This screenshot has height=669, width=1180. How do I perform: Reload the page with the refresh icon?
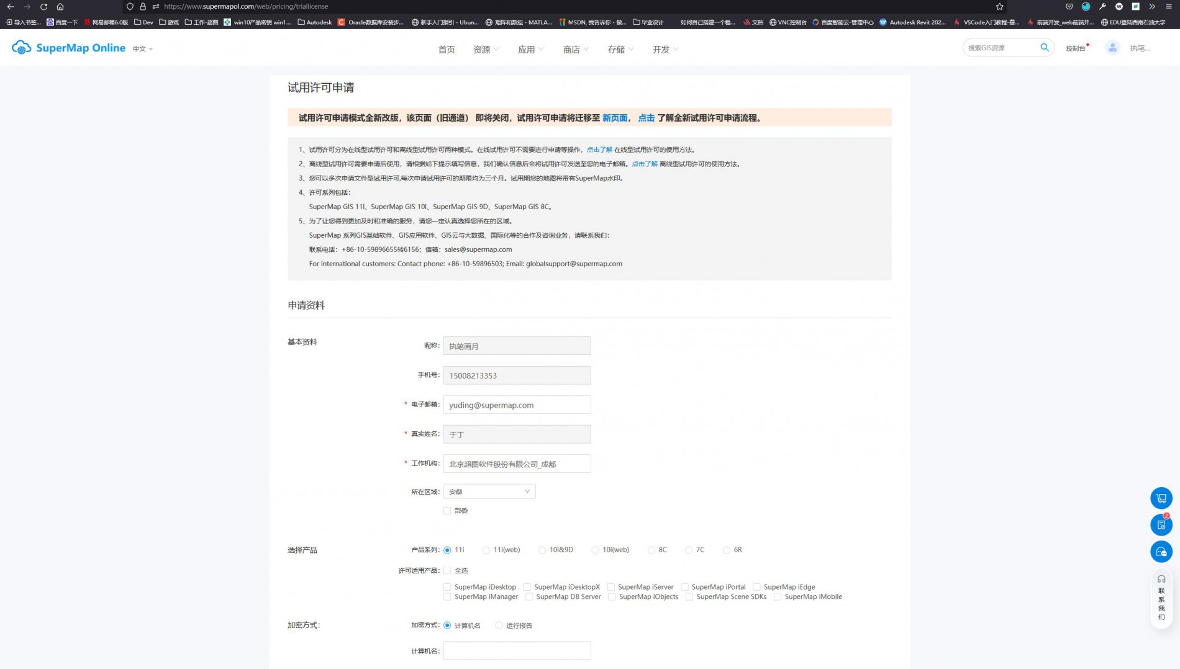tap(43, 7)
